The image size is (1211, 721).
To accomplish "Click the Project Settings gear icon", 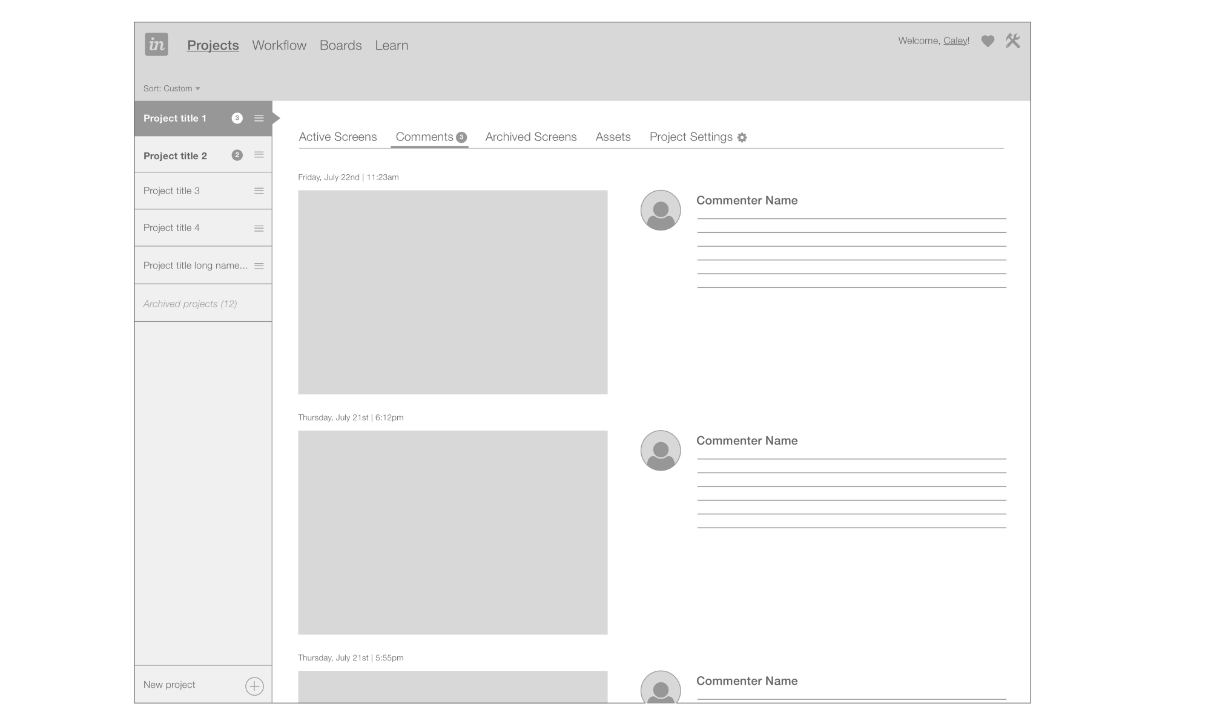I will (742, 137).
